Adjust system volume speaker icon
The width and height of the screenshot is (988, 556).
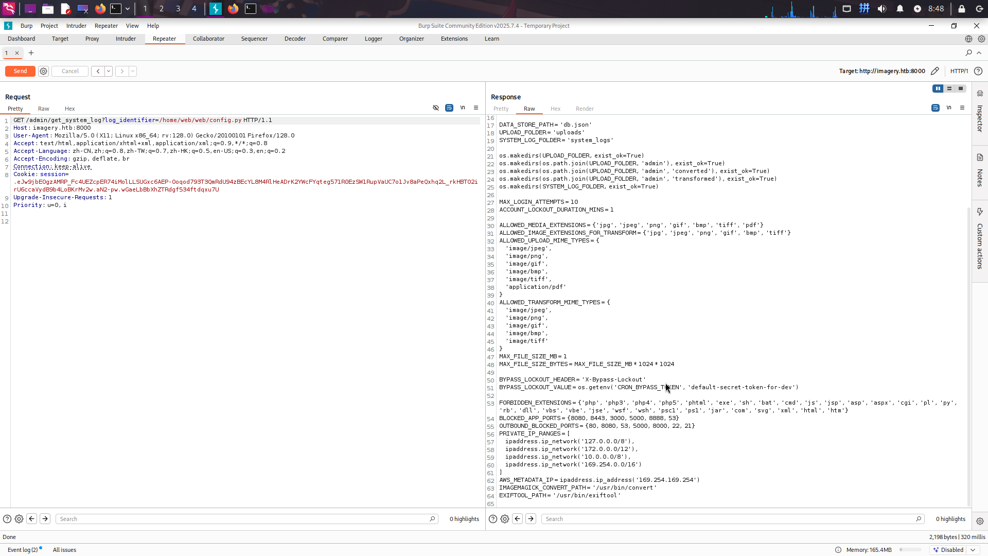click(x=882, y=9)
